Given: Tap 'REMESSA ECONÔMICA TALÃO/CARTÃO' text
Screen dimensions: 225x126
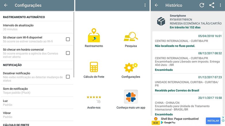Looking at the screenshot, I should point(196,23).
